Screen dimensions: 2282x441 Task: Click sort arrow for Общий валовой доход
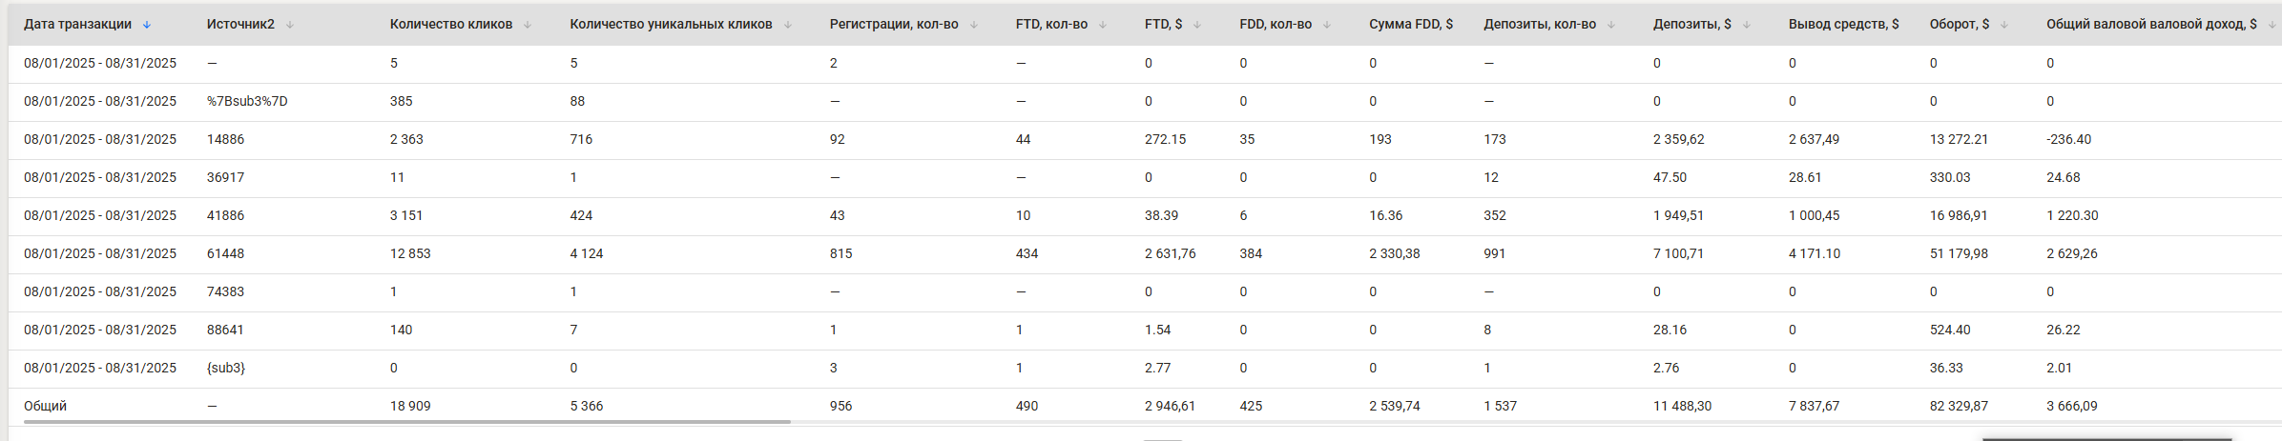click(x=2272, y=25)
